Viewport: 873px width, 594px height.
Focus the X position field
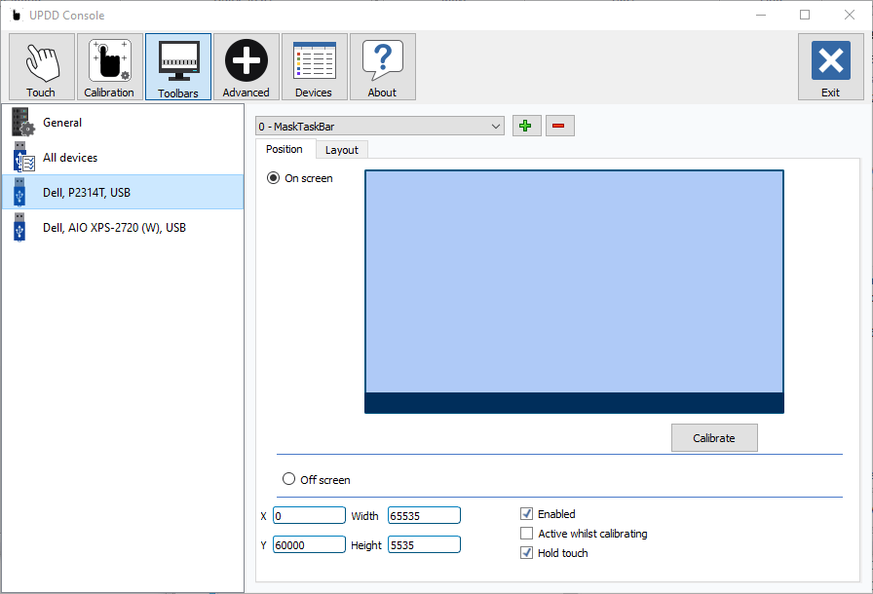pos(309,515)
